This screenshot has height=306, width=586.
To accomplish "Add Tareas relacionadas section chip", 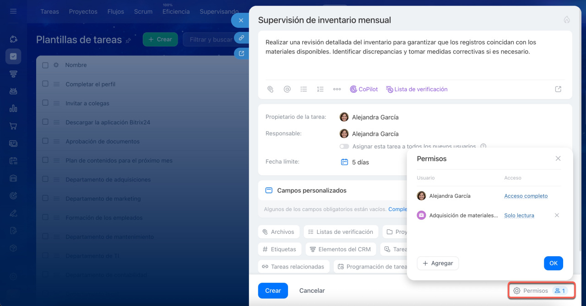I will click(293, 267).
